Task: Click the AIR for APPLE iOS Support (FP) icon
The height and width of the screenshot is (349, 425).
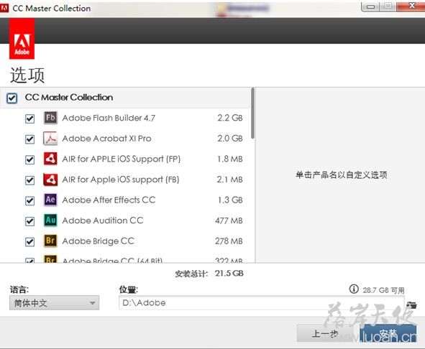Action: pos(50,159)
